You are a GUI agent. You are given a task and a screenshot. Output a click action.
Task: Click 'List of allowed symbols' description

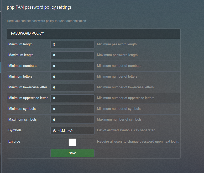coord(127,130)
